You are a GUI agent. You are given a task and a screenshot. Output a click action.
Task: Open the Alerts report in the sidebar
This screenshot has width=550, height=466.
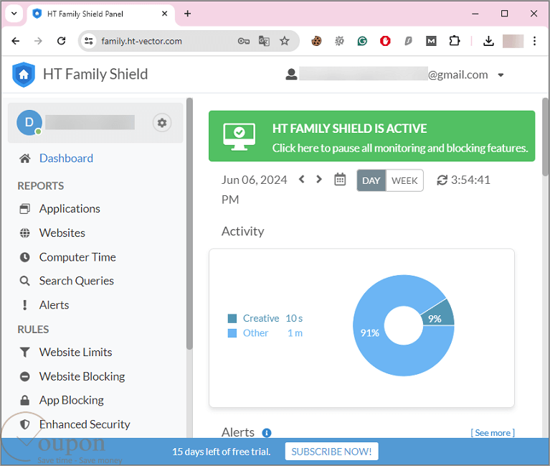pos(54,305)
